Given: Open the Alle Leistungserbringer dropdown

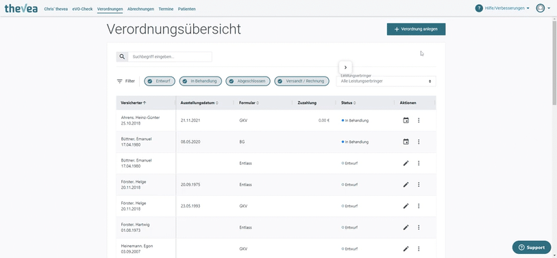Looking at the screenshot, I should pos(386,81).
